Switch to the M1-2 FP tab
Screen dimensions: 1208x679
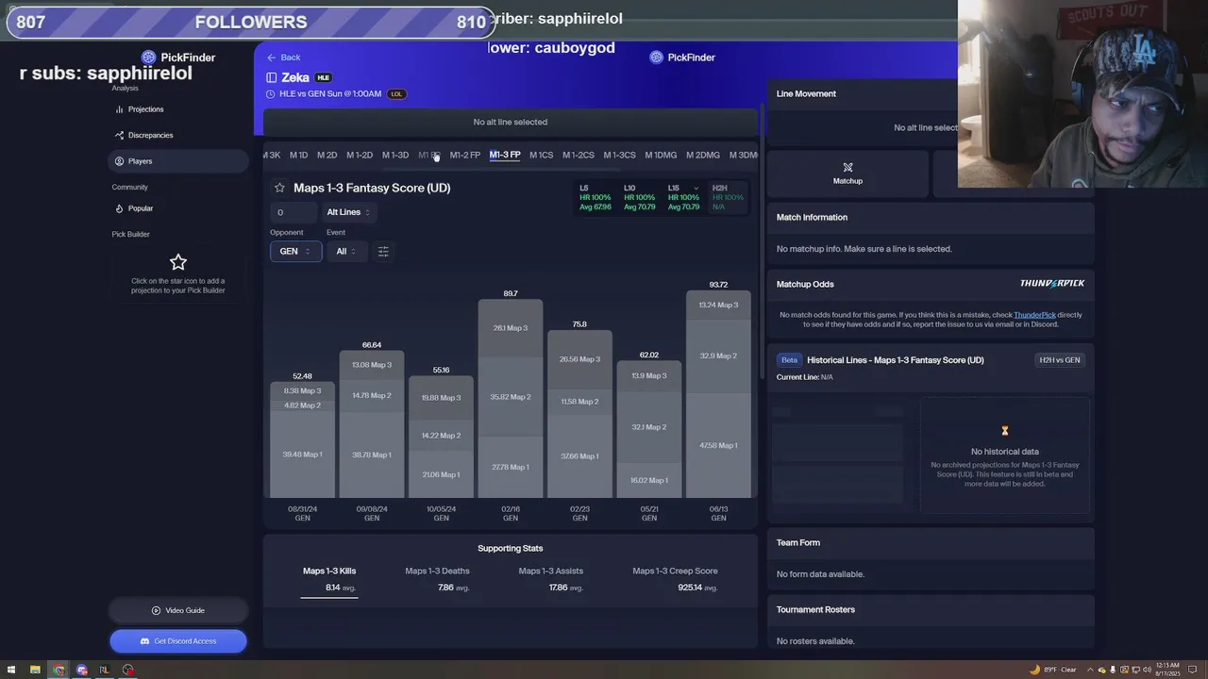point(464,155)
